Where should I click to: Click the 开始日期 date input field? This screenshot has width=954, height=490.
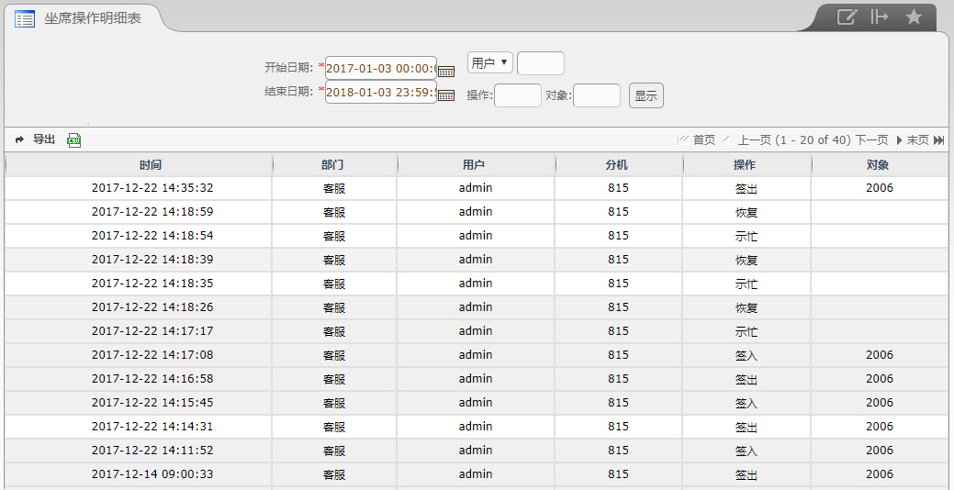pyautogui.click(x=380, y=68)
